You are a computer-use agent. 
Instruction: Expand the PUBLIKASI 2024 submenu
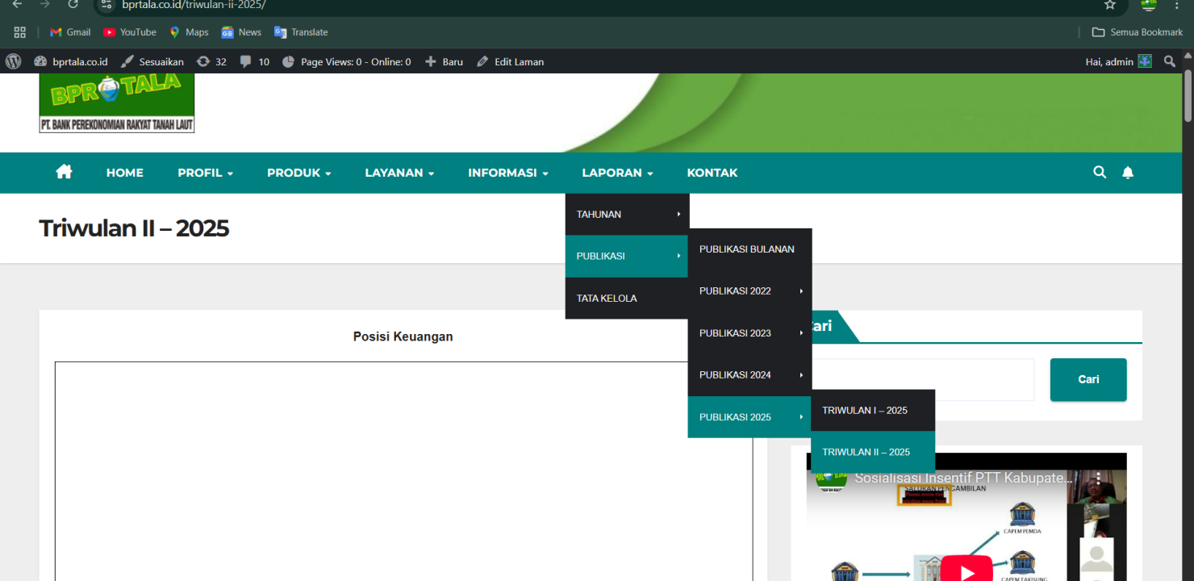click(x=749, y=374)
